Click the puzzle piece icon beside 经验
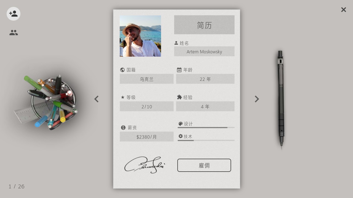Screen dimensions: 353x198 tap(179, 97)
